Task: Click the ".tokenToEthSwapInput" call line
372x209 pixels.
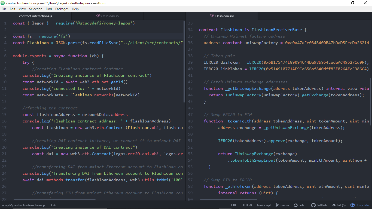Action: click(297, 160)
